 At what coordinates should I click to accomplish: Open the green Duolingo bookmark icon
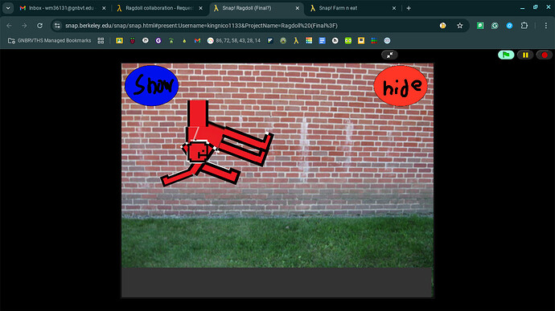pyautogui.click(x=348, y=41)
